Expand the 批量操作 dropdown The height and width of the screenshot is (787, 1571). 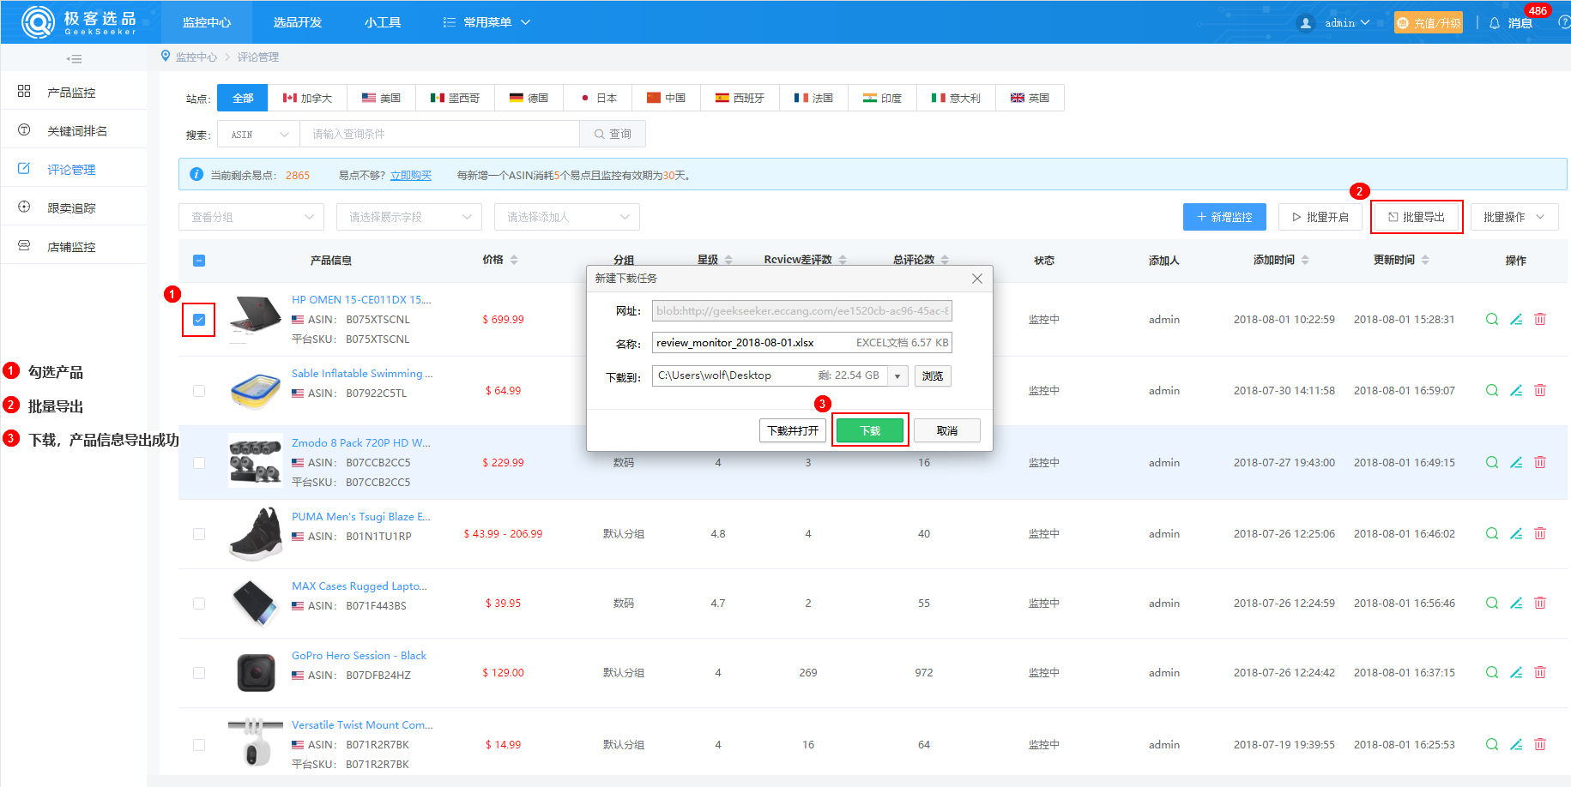click(1514, 217)
